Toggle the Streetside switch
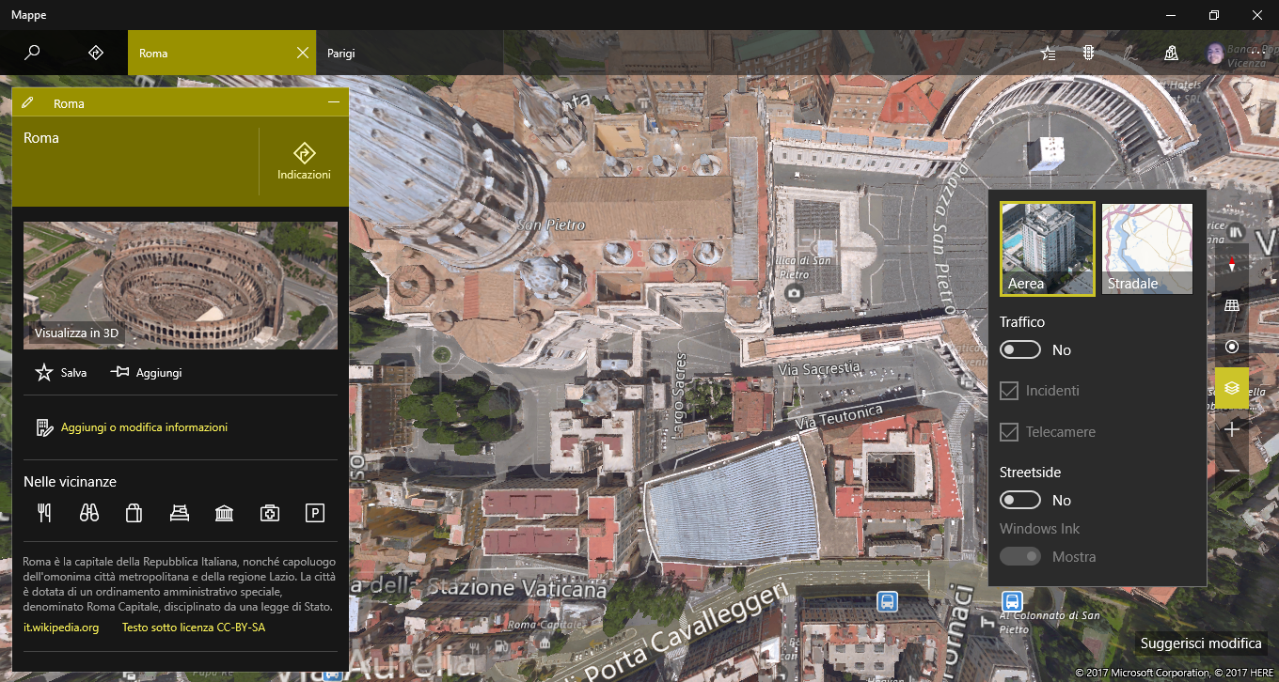Screen dimensions: 1279x682 click(x=1020, y=500)
